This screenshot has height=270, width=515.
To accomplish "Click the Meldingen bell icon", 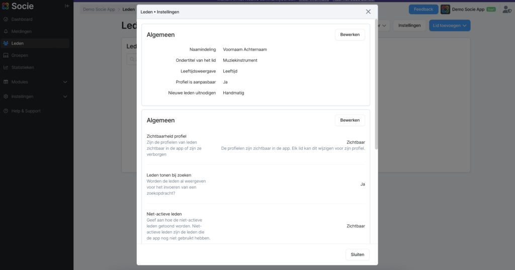I will click(x=6, y=31).
